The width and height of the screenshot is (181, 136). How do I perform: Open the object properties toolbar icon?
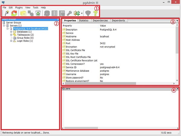pos(23,13)
